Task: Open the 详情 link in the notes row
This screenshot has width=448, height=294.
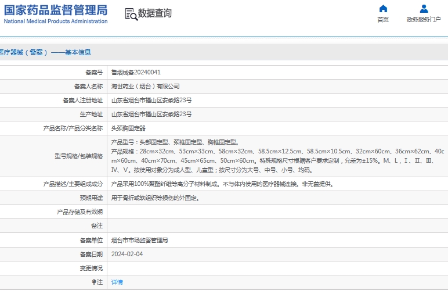Action: 117,282
